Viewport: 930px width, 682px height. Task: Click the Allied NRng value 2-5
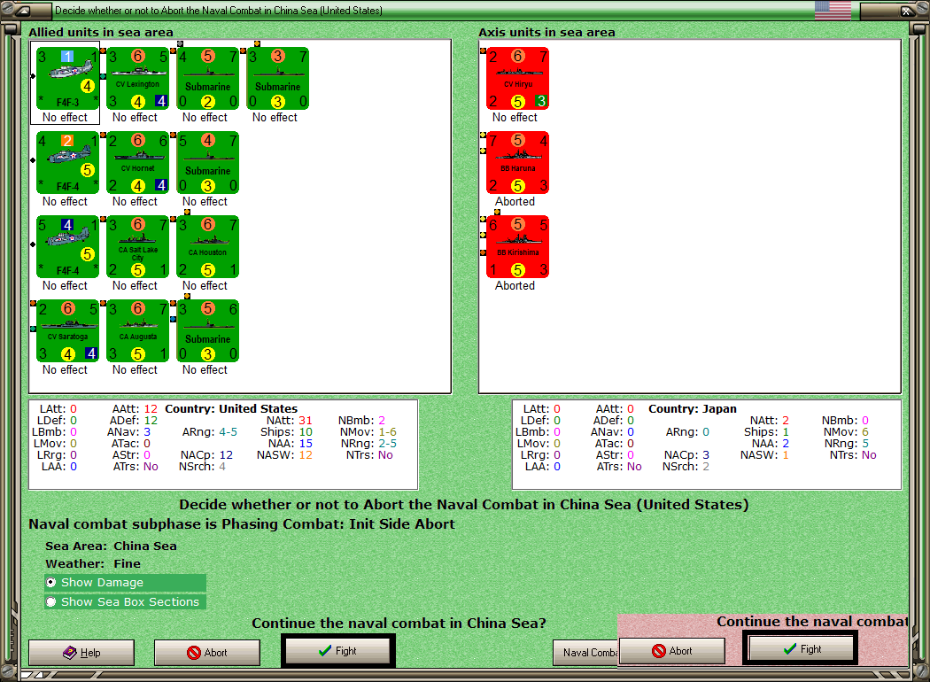click(387, 444)
